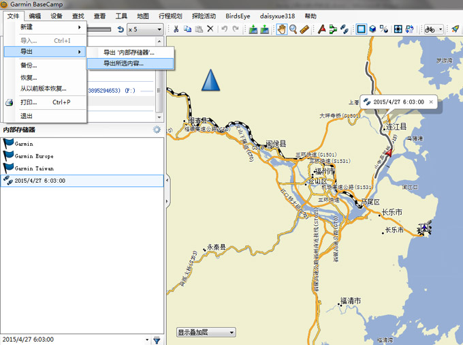Select the 2015/4/27 6:03:00 track item

click(82, 181)
